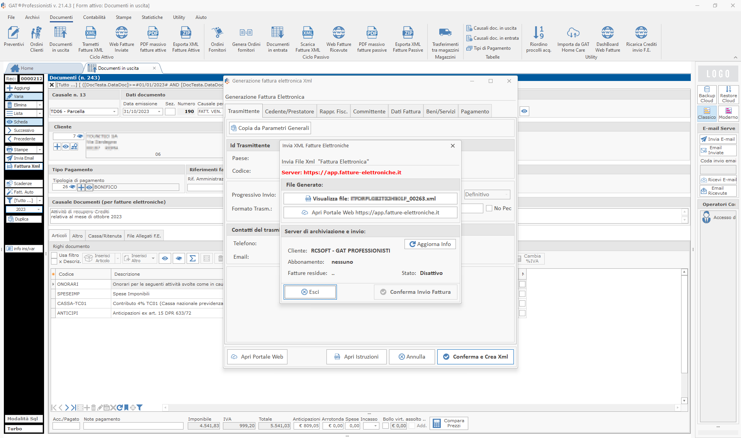Switch to Beni/Servizi tab
The width and height of the screenshot is (741, 438).
[441, 111]
